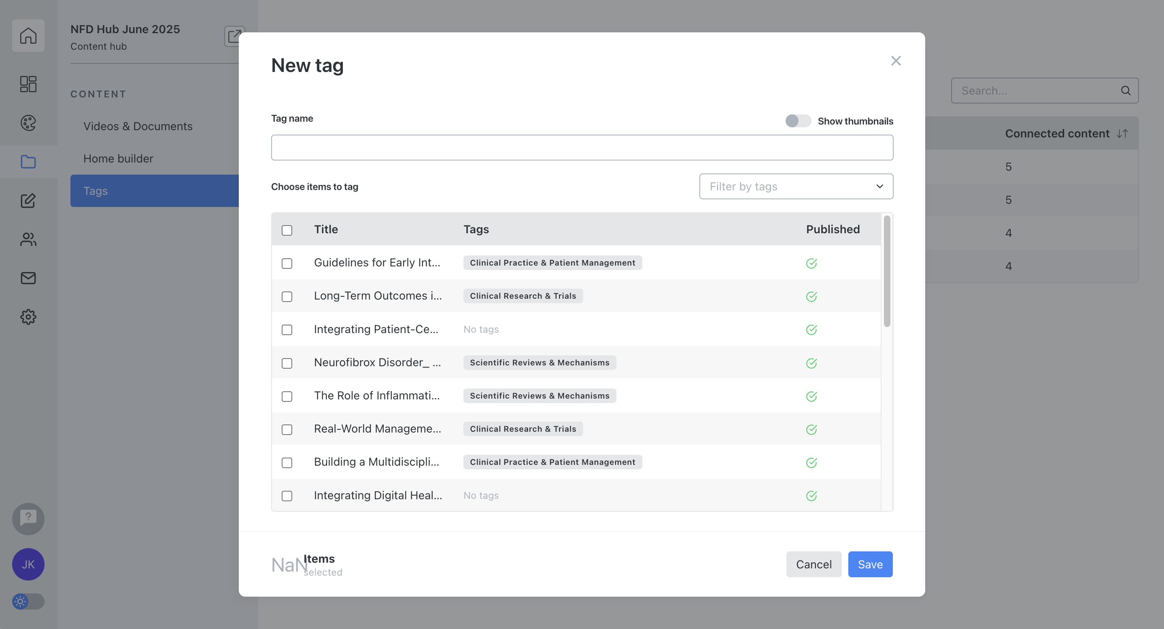The image size is (1164, 629).
Task: Open the users icon in sidebar
Action: pyautogui.click(x=28, y=239)
